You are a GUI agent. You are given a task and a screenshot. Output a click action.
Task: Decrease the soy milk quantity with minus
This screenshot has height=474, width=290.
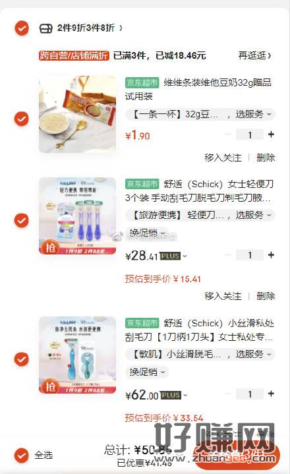[x=228, y=134]
